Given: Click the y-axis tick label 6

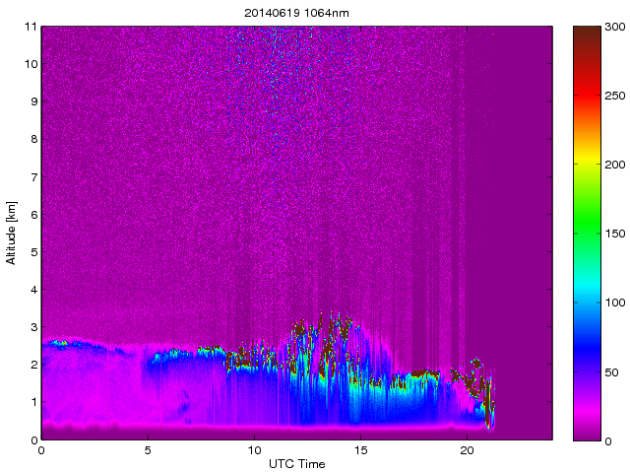Looking at the screenshot, I should [34, 215].
